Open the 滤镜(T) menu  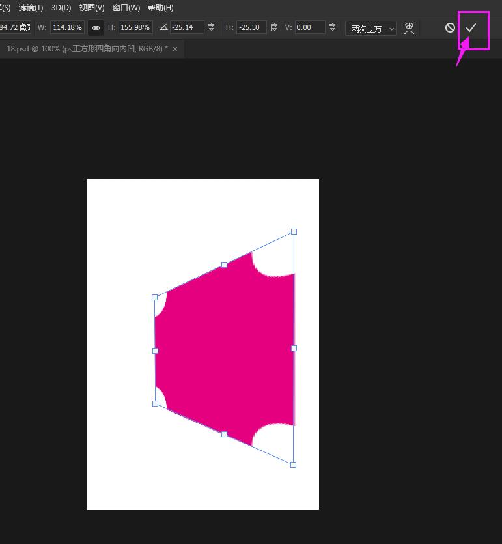coord(31,8)
